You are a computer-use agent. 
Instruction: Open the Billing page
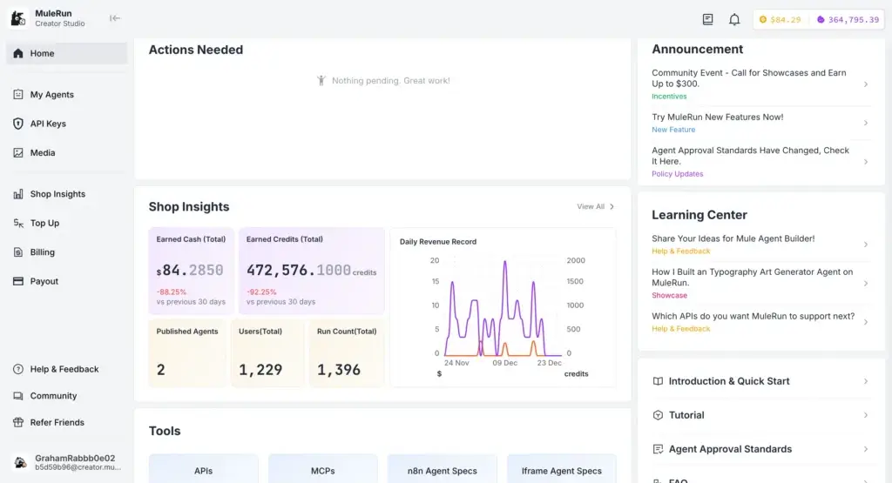pyautogui.click(x=67, y=252)
